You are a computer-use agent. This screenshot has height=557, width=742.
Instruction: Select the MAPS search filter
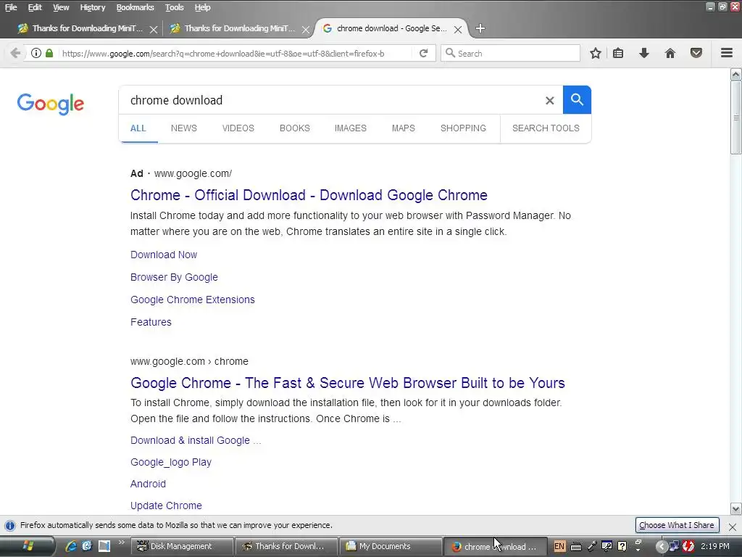pyautogui.click(x=403, y=128)
